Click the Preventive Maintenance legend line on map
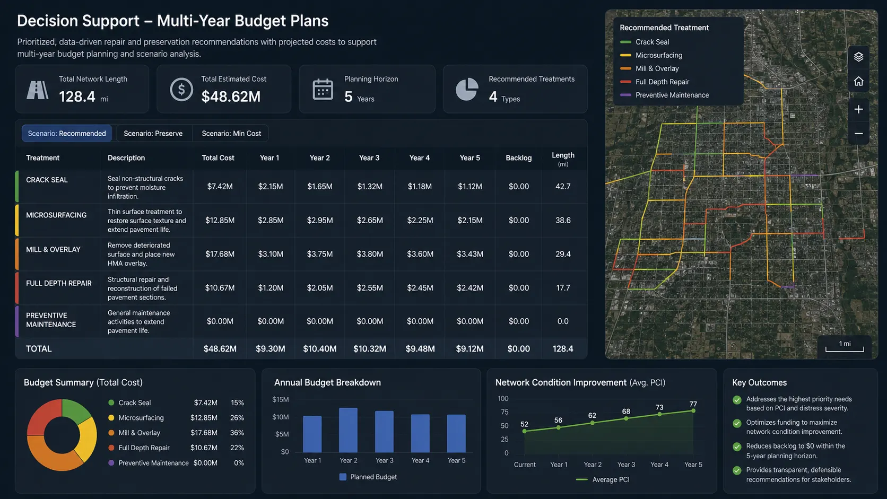Viewport: 887px width, 499px height. pyautogui.click(x=625, y=95)
